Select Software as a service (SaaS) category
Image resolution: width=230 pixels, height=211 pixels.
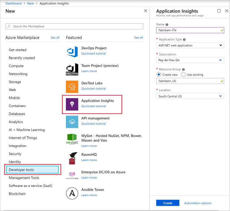coord(31,186)
